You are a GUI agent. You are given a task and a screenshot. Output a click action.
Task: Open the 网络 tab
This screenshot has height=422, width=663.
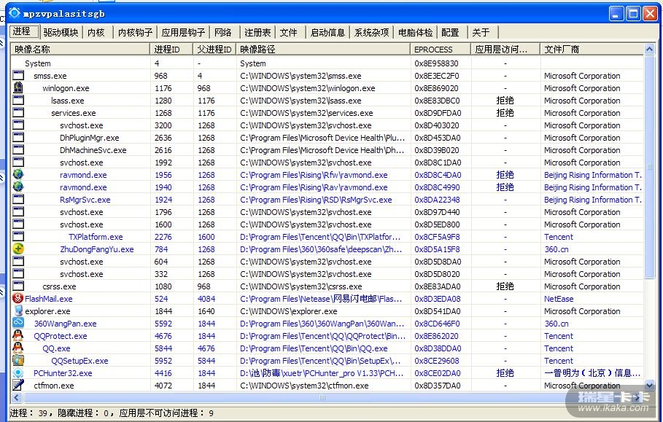click(223, 32)
